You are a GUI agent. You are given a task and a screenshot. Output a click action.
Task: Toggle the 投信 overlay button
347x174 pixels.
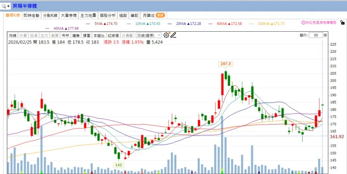point(33,36)
